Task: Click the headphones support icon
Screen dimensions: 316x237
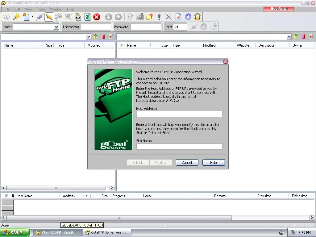Action: point(197,17)
